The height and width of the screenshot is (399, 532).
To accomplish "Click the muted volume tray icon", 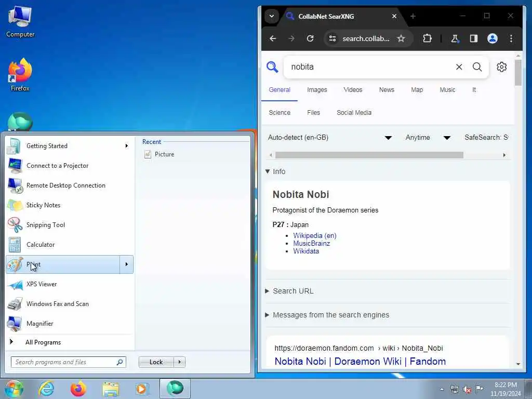I will click(467, 389).
